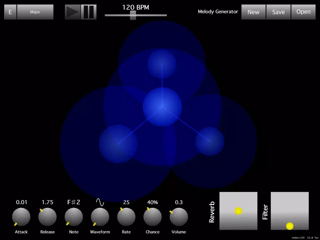Save the current melody
Viewport: 320px width, 240px height.
tap(278, 12)
